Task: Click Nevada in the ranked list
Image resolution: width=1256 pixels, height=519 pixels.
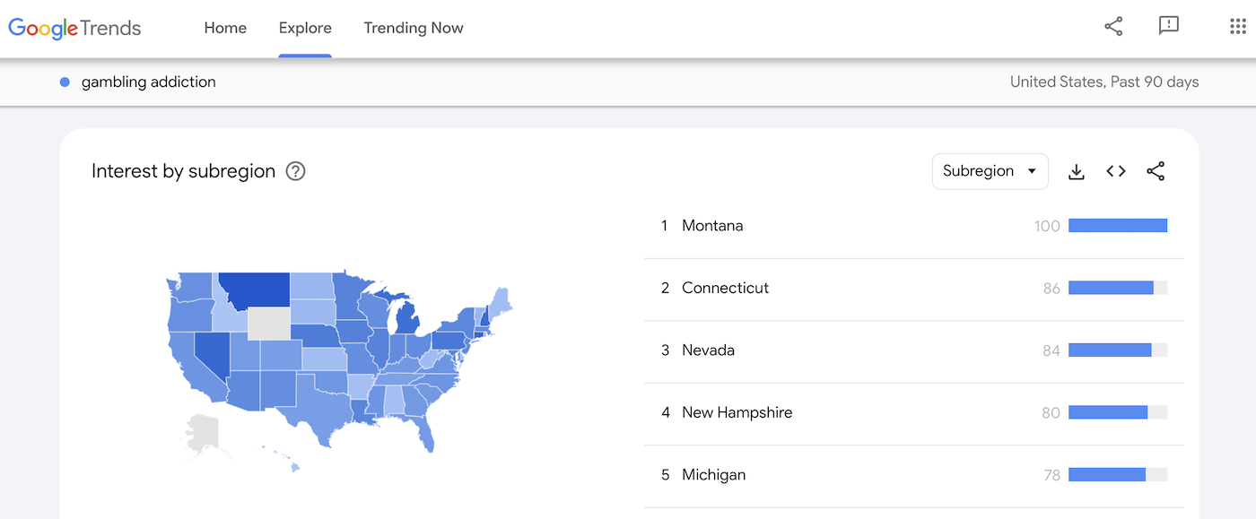Action: pyautogui.click(x=708, y=350)
